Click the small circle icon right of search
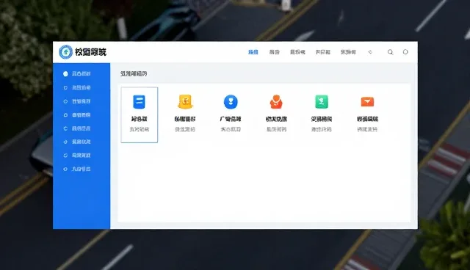This screenshot has height=270, width=470. (x=405, y=52)
